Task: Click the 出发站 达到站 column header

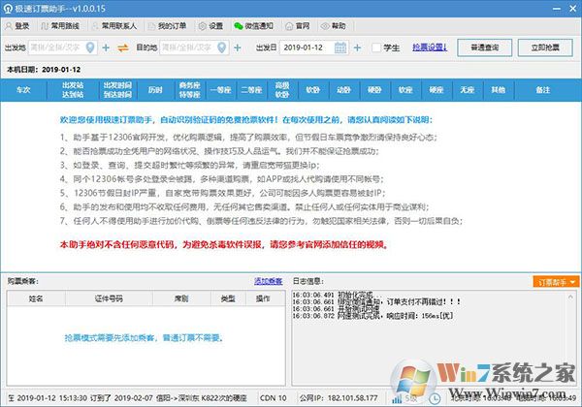Action: coord(73,90)
